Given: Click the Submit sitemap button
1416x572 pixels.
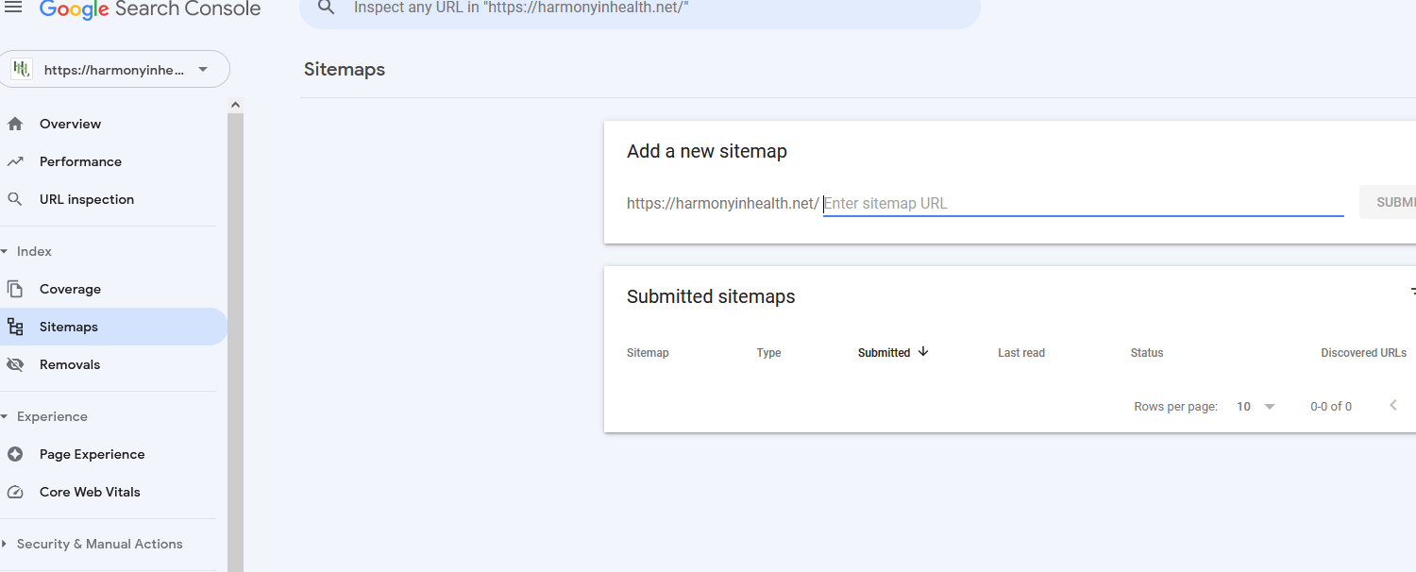Looking at the screenshot, I should tap(1388, 202).
